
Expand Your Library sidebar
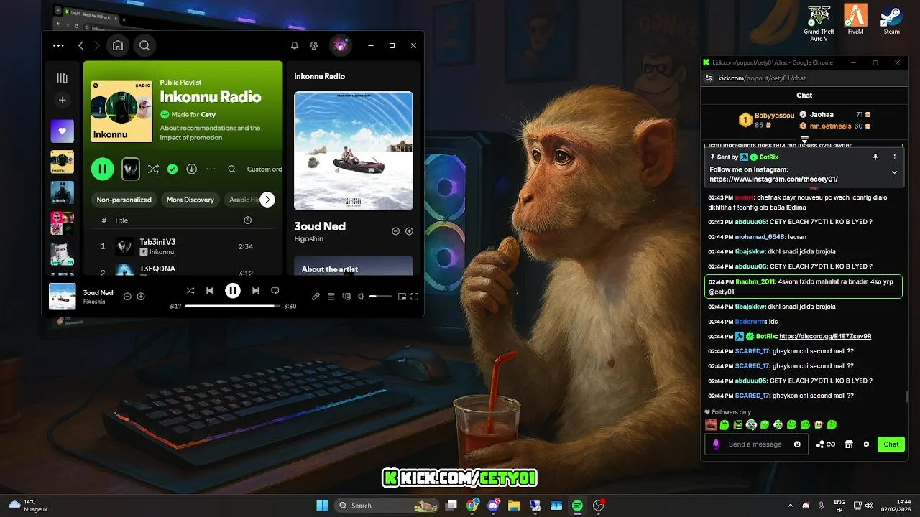pyautogui.click(x=62, y=78)
